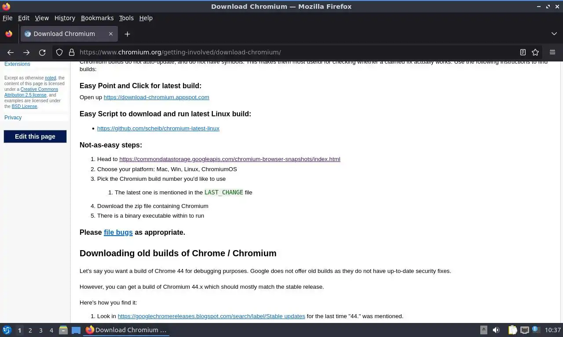Open Firefox hamburger application menu
Screen dimensions: 563x337
pyautogui.click(x=552, y=52)
